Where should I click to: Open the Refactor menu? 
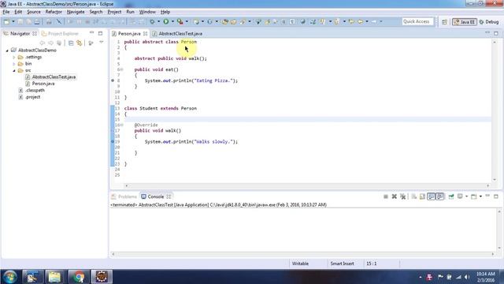(54, 12)
